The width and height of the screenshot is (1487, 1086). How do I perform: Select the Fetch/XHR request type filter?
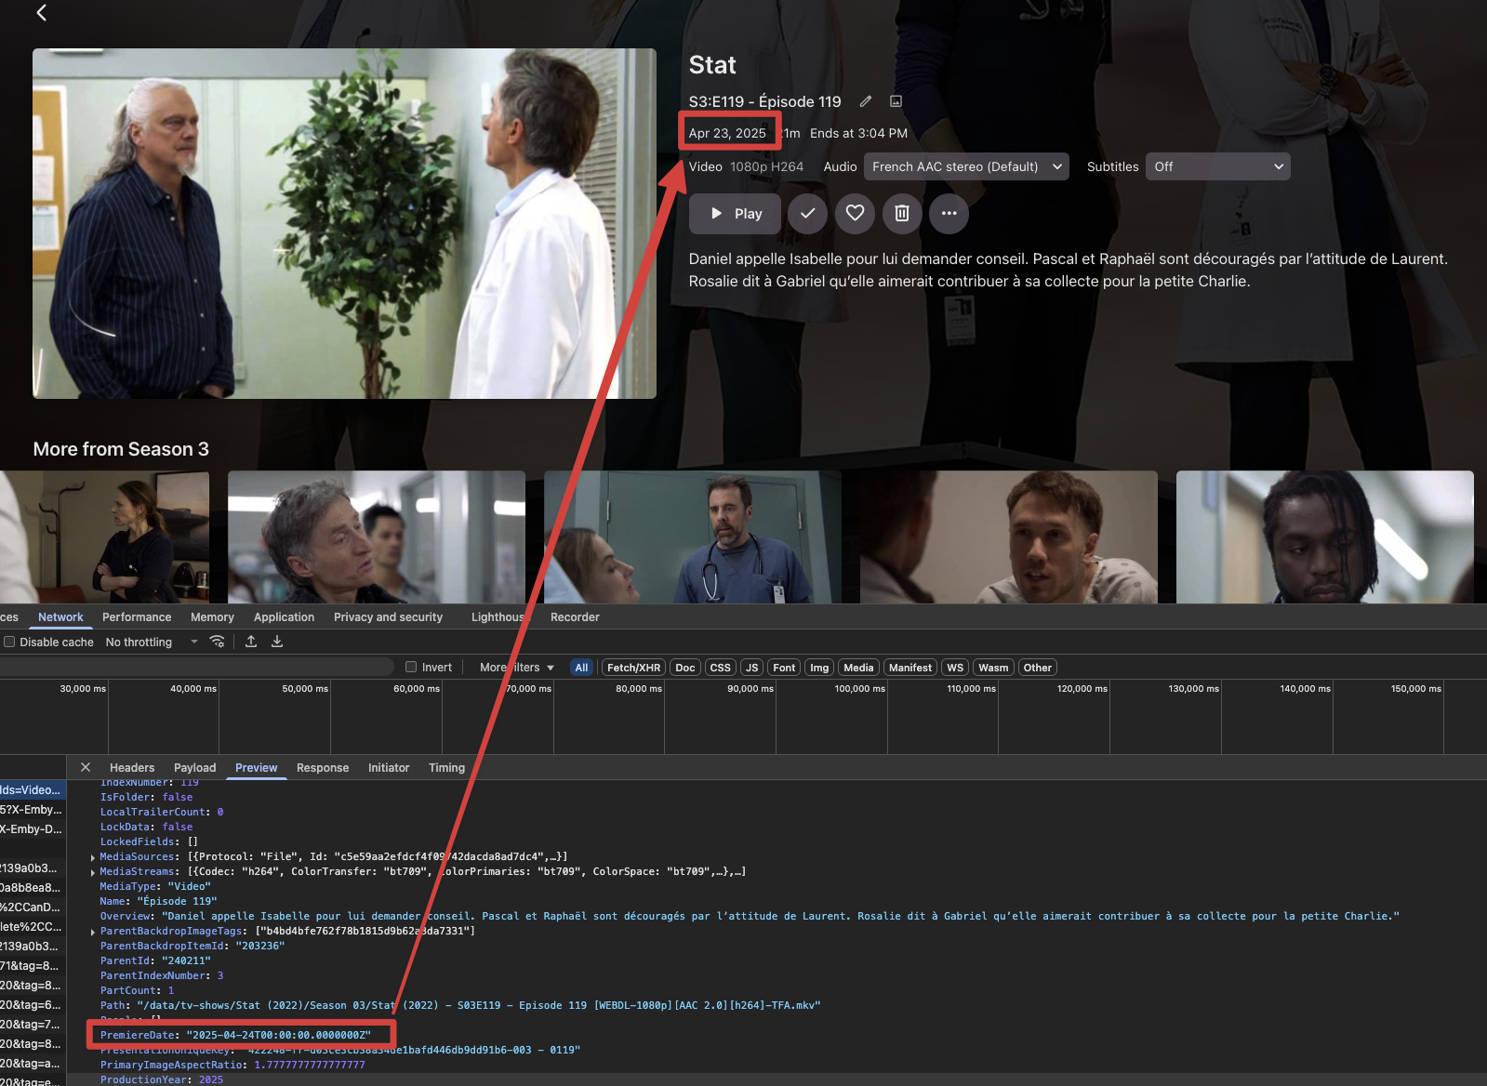pyautogui.click(x=633, y=668)
